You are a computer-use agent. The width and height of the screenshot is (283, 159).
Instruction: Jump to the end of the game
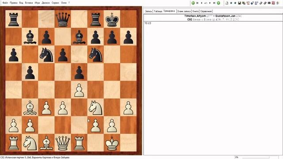pyautogui.click(x=214, y=3)
